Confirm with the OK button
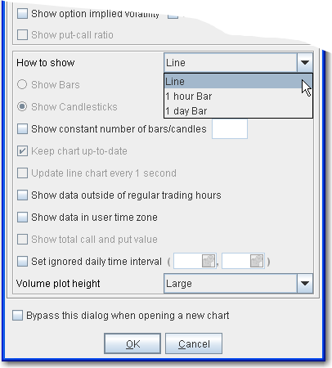332x368 pixels. coord(132,343)
